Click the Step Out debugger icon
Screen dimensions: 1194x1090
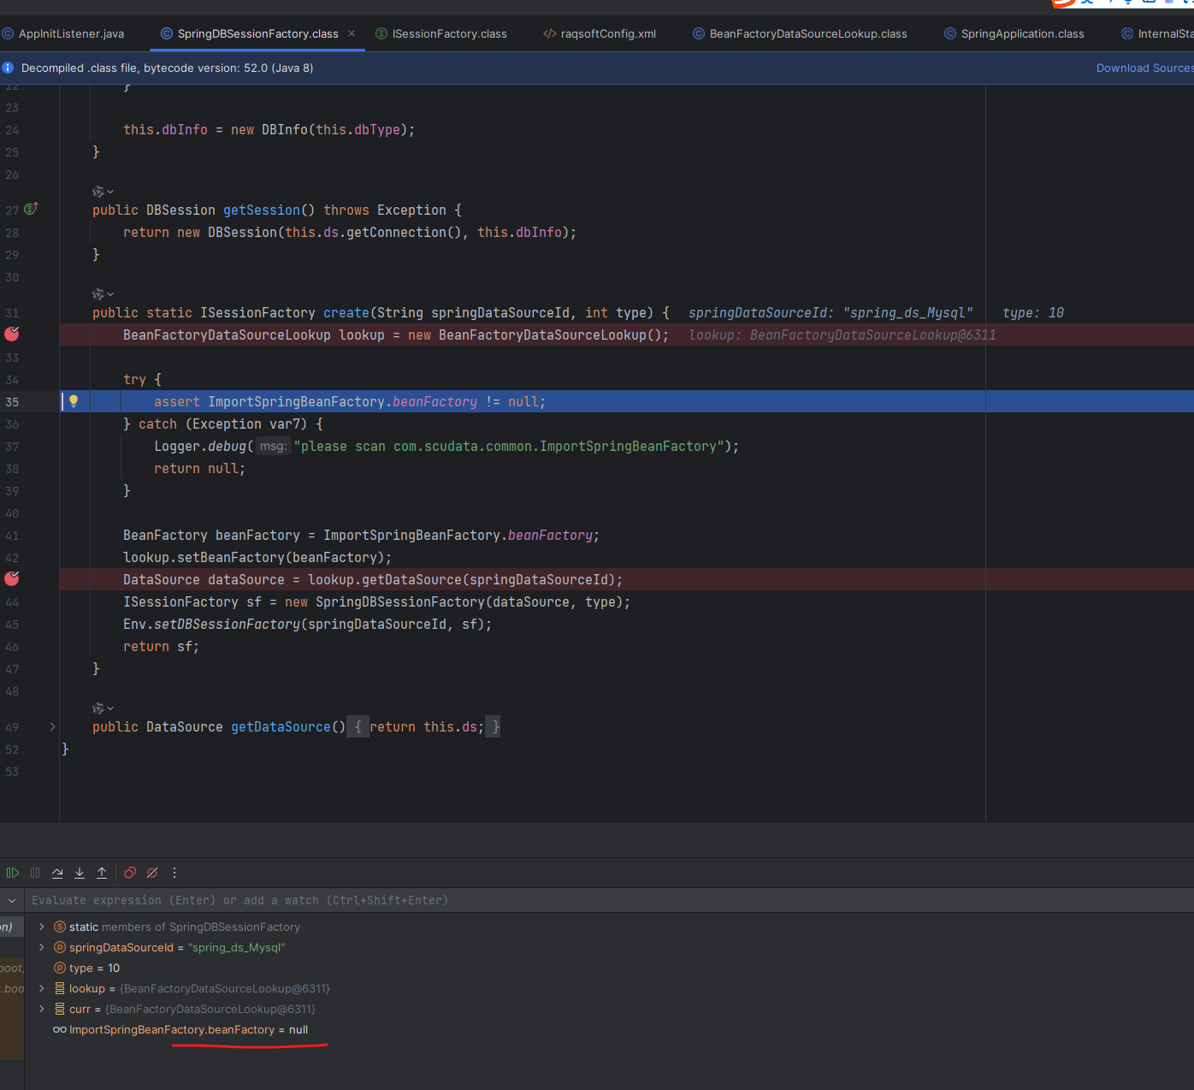coord(102,873)
